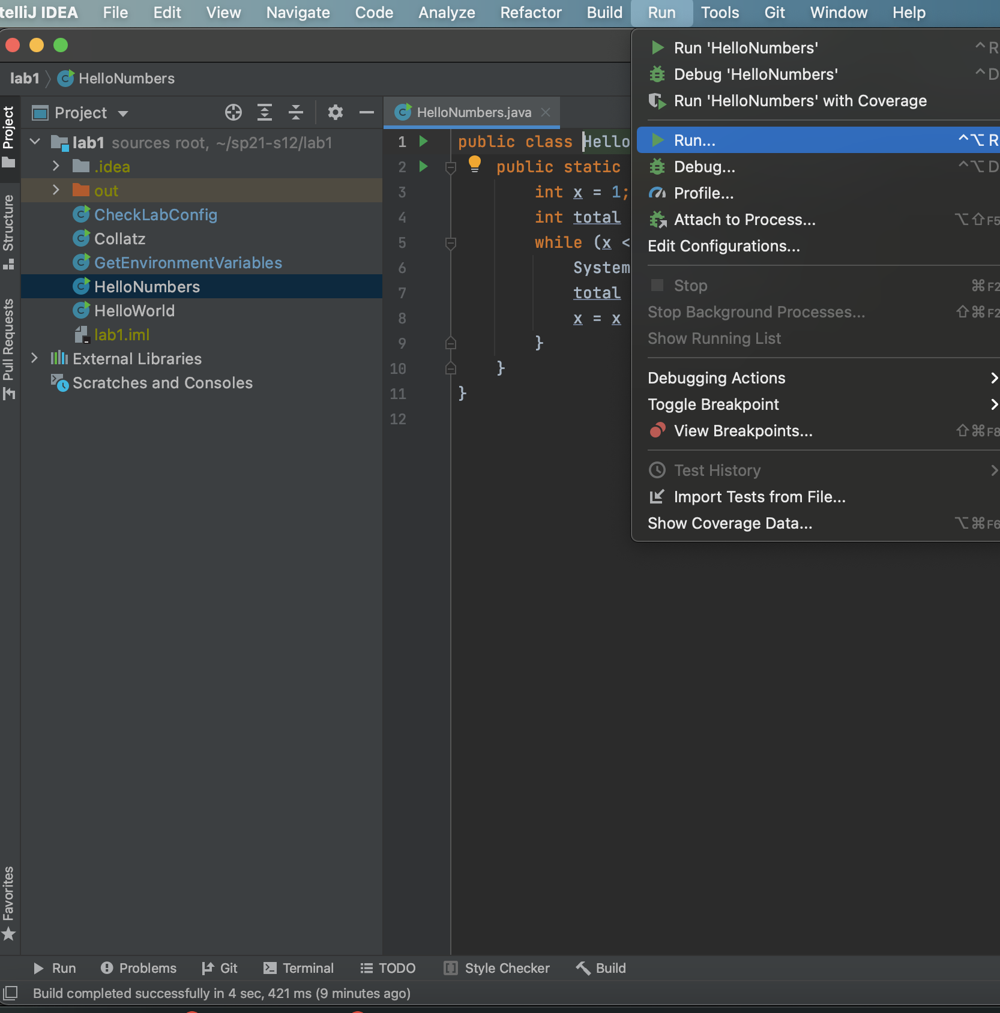1000x1013 pixels.
Task: Expand the .idea folder
Action: (x=56, y=166)
